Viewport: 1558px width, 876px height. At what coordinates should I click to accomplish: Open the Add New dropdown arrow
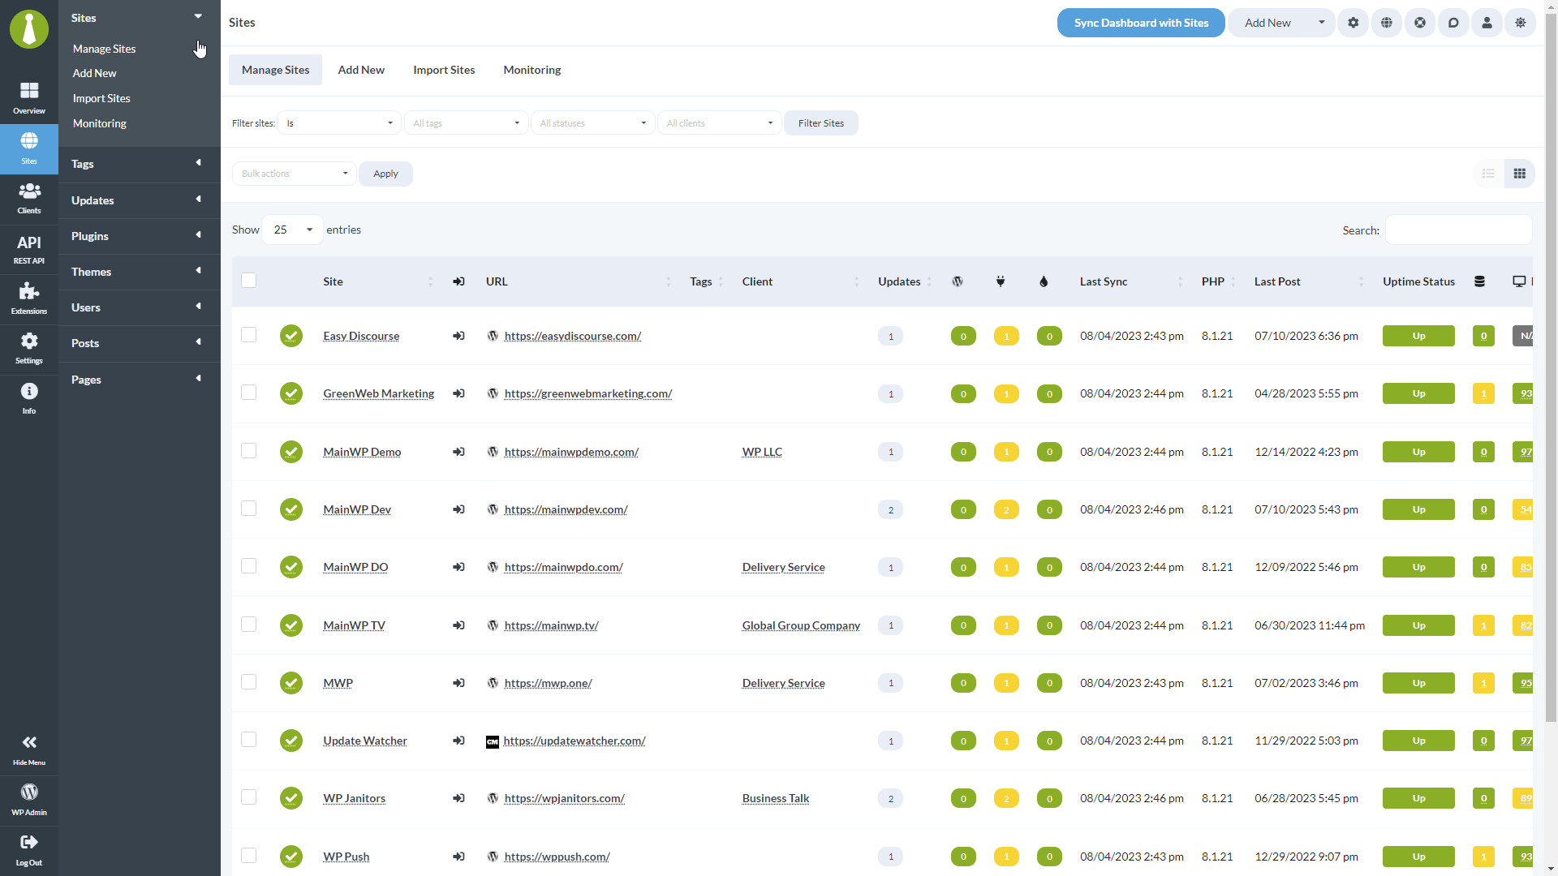coord(1321,23)
